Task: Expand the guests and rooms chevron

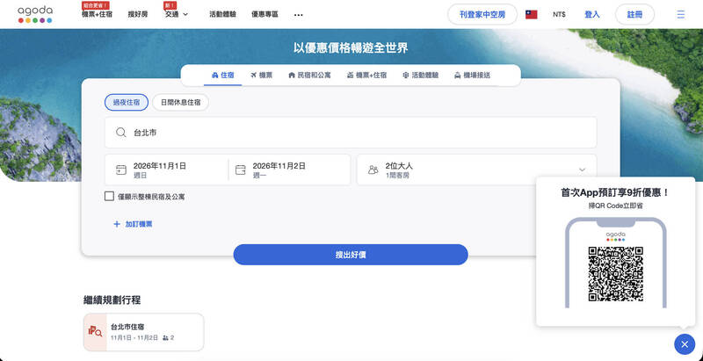Action: pos(583,170)
